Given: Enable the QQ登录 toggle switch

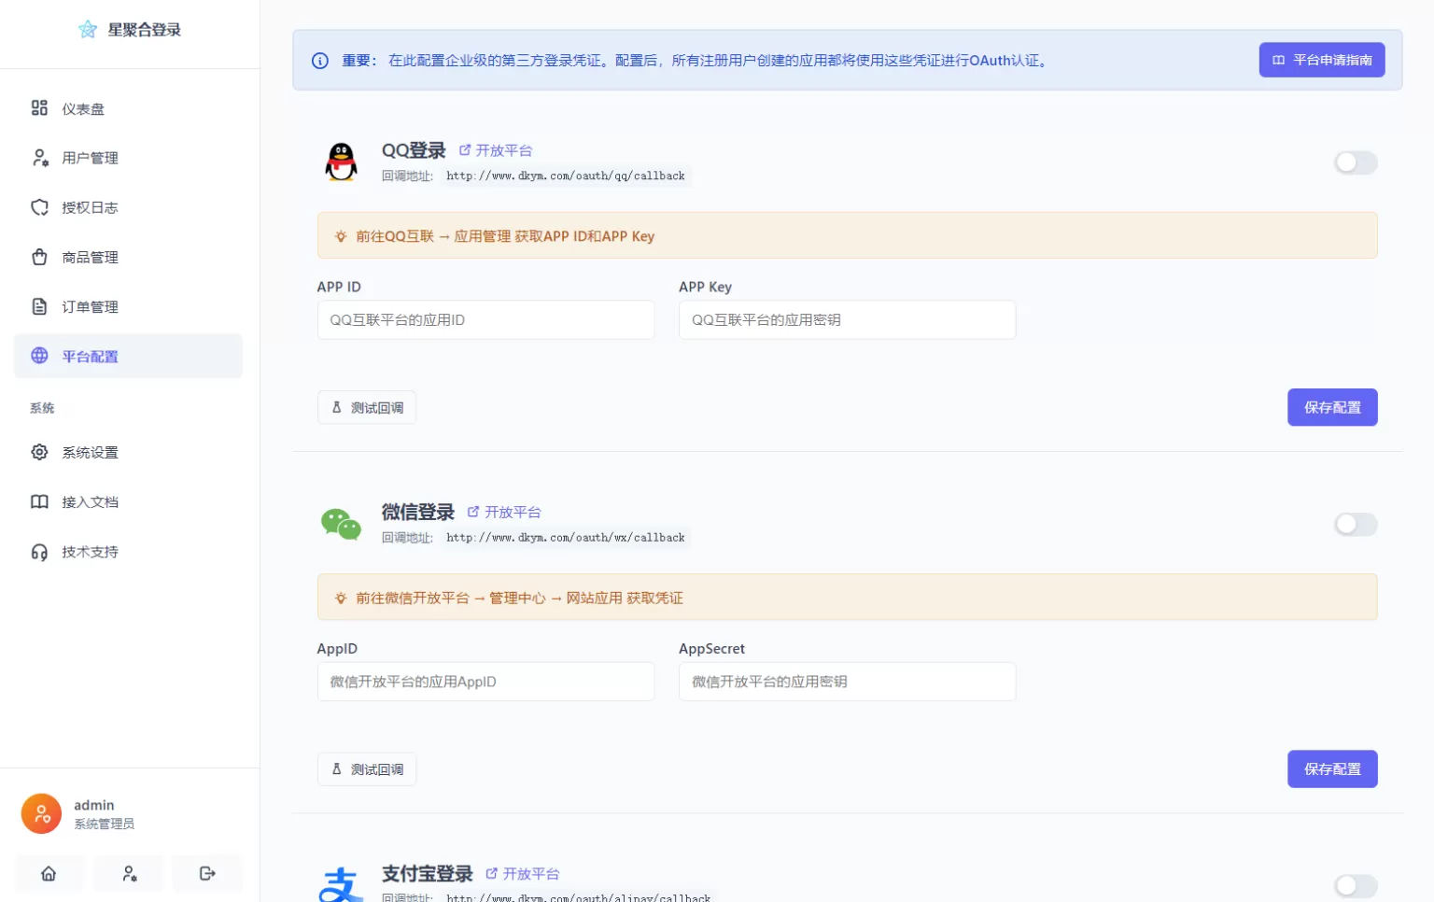Looking at the screenshot, I should pyautogui.click(x=1355, y=162).
